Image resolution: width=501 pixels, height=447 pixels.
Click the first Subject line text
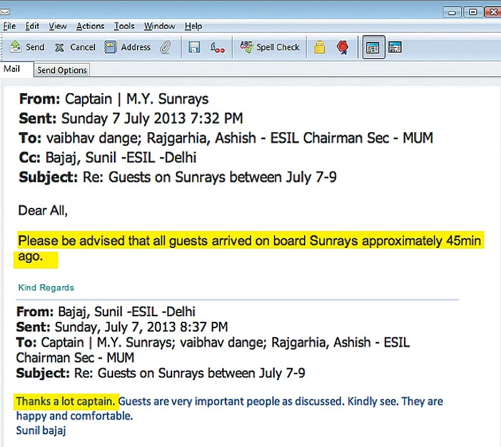coord(178,177)
